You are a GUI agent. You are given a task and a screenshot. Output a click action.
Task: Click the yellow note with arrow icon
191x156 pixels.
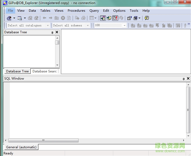click(x=109, y=18)
